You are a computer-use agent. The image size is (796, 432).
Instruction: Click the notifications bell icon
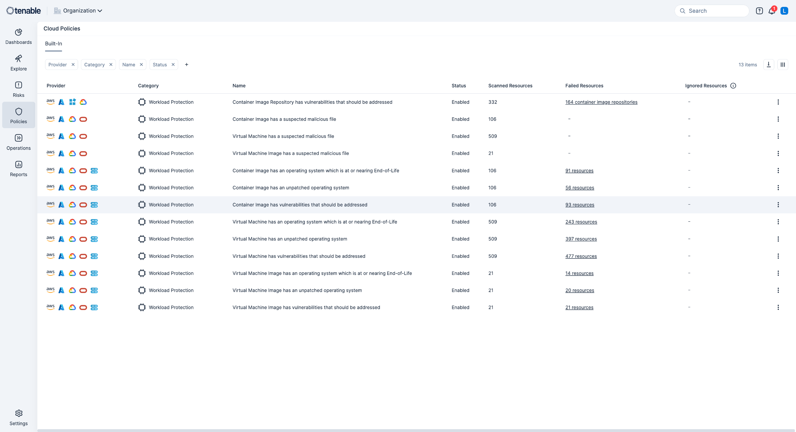pos(771,11)
